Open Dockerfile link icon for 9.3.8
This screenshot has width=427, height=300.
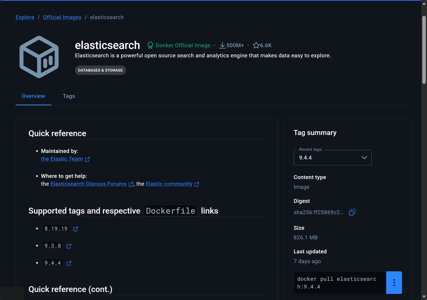point(69,246)
